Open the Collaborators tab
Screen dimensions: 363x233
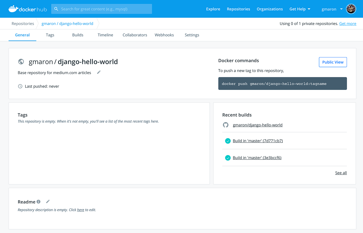135,35
